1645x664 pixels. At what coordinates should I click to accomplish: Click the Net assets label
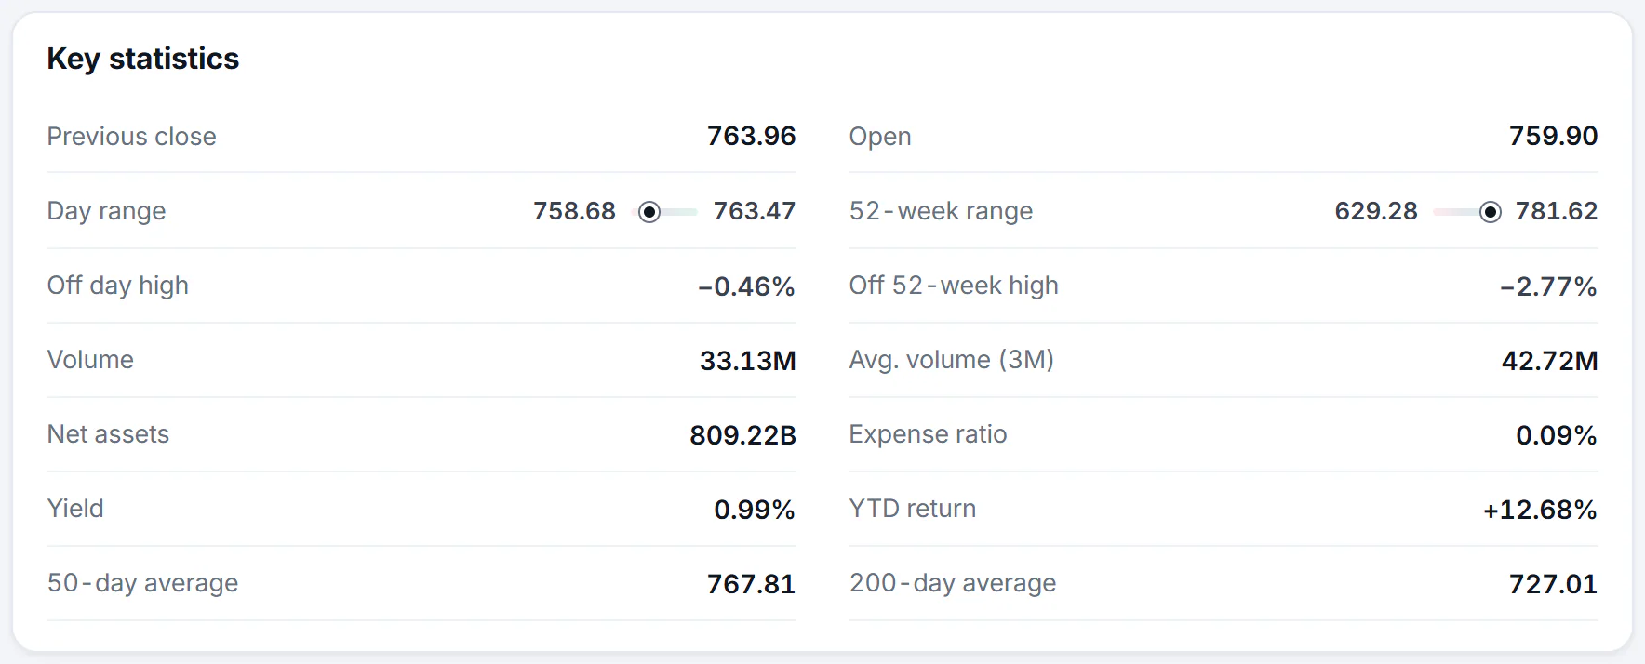pyautogui.click(x=109, y=434)
